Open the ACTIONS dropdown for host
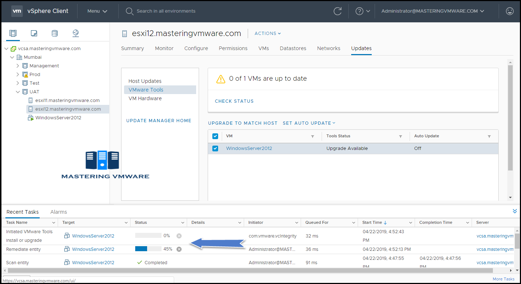 click(x=268, y=34)
